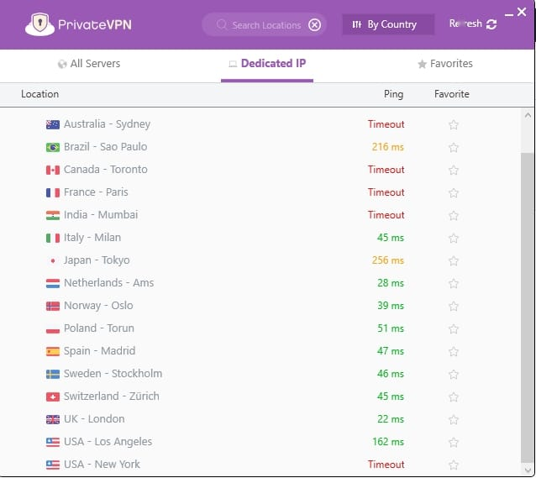The height and width of the screenshot is (478, 536).
Task: Click the Refresh arrows icon
Action: click(491, 24)
